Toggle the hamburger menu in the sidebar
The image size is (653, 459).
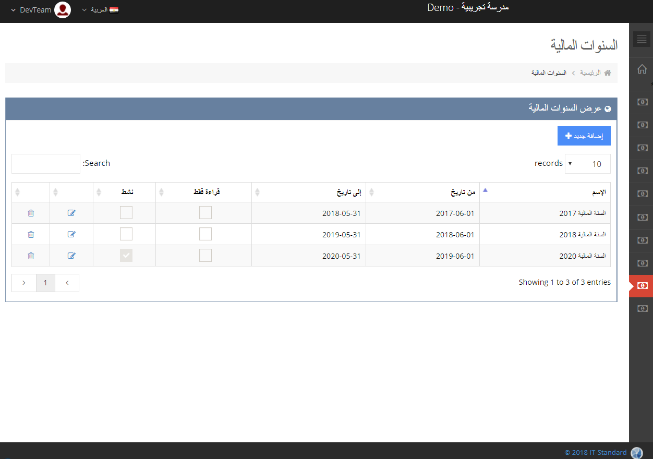tap(642, 39)
